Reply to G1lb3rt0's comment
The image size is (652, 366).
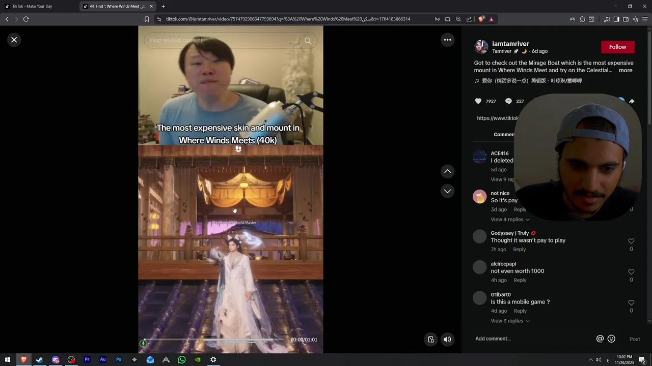[x=520, y=311]
